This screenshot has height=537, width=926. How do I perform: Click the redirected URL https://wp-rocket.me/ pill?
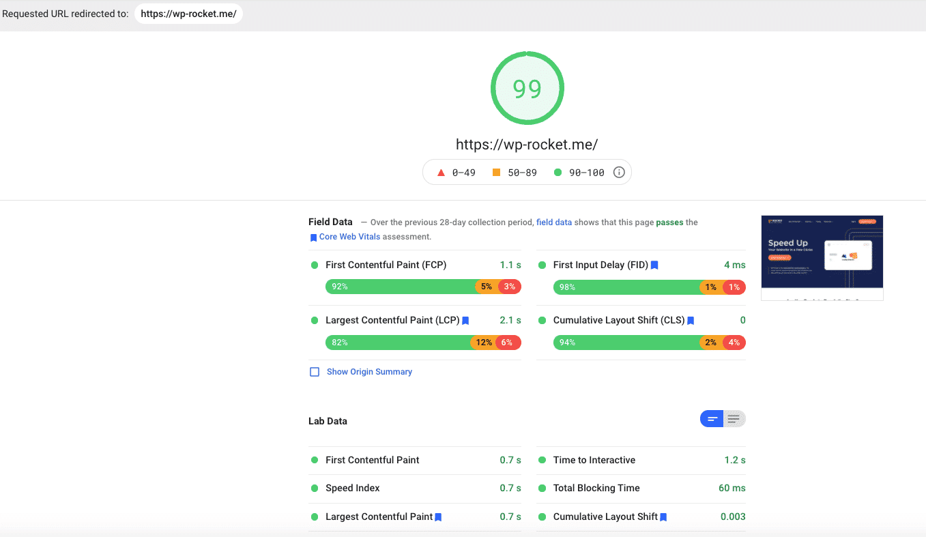(188, 14)
